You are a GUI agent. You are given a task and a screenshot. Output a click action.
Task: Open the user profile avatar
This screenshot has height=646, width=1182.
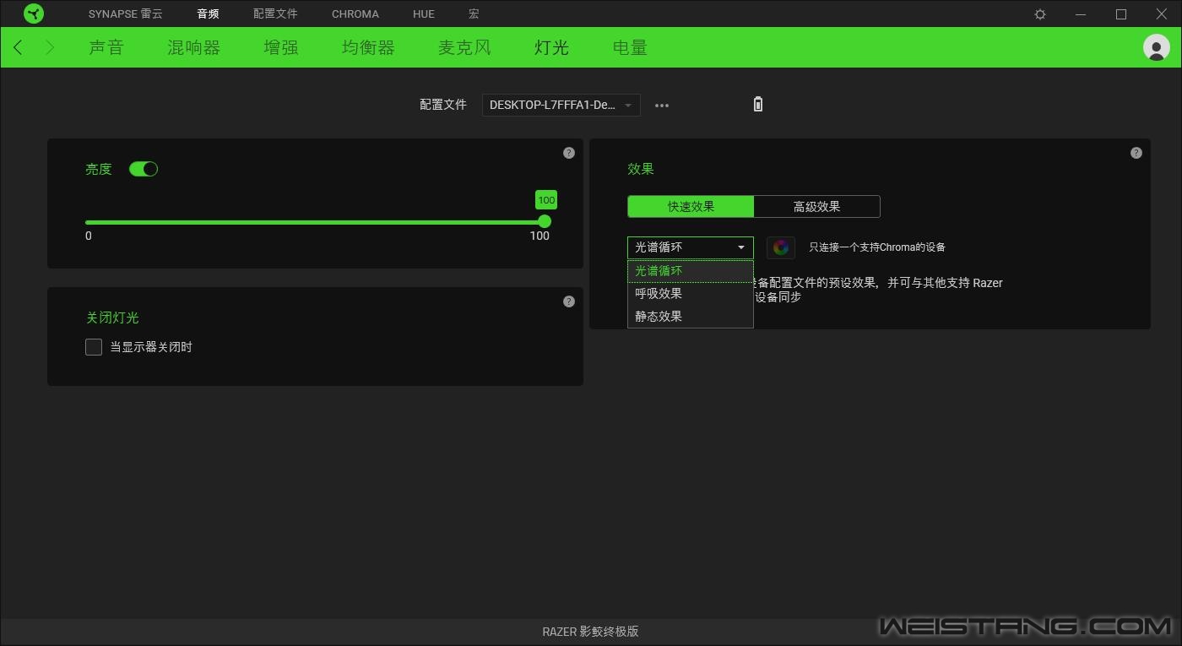point(1156,47)
